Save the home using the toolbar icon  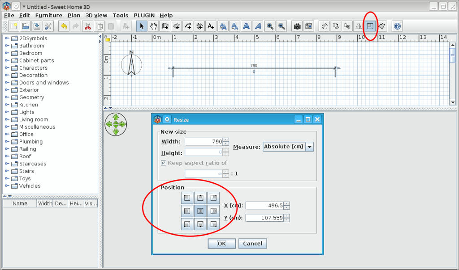click(x=37, y=26)
